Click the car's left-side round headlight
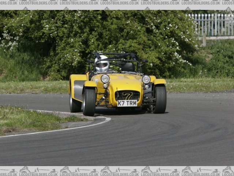This screenshot has height=176, width=234. 105,78
